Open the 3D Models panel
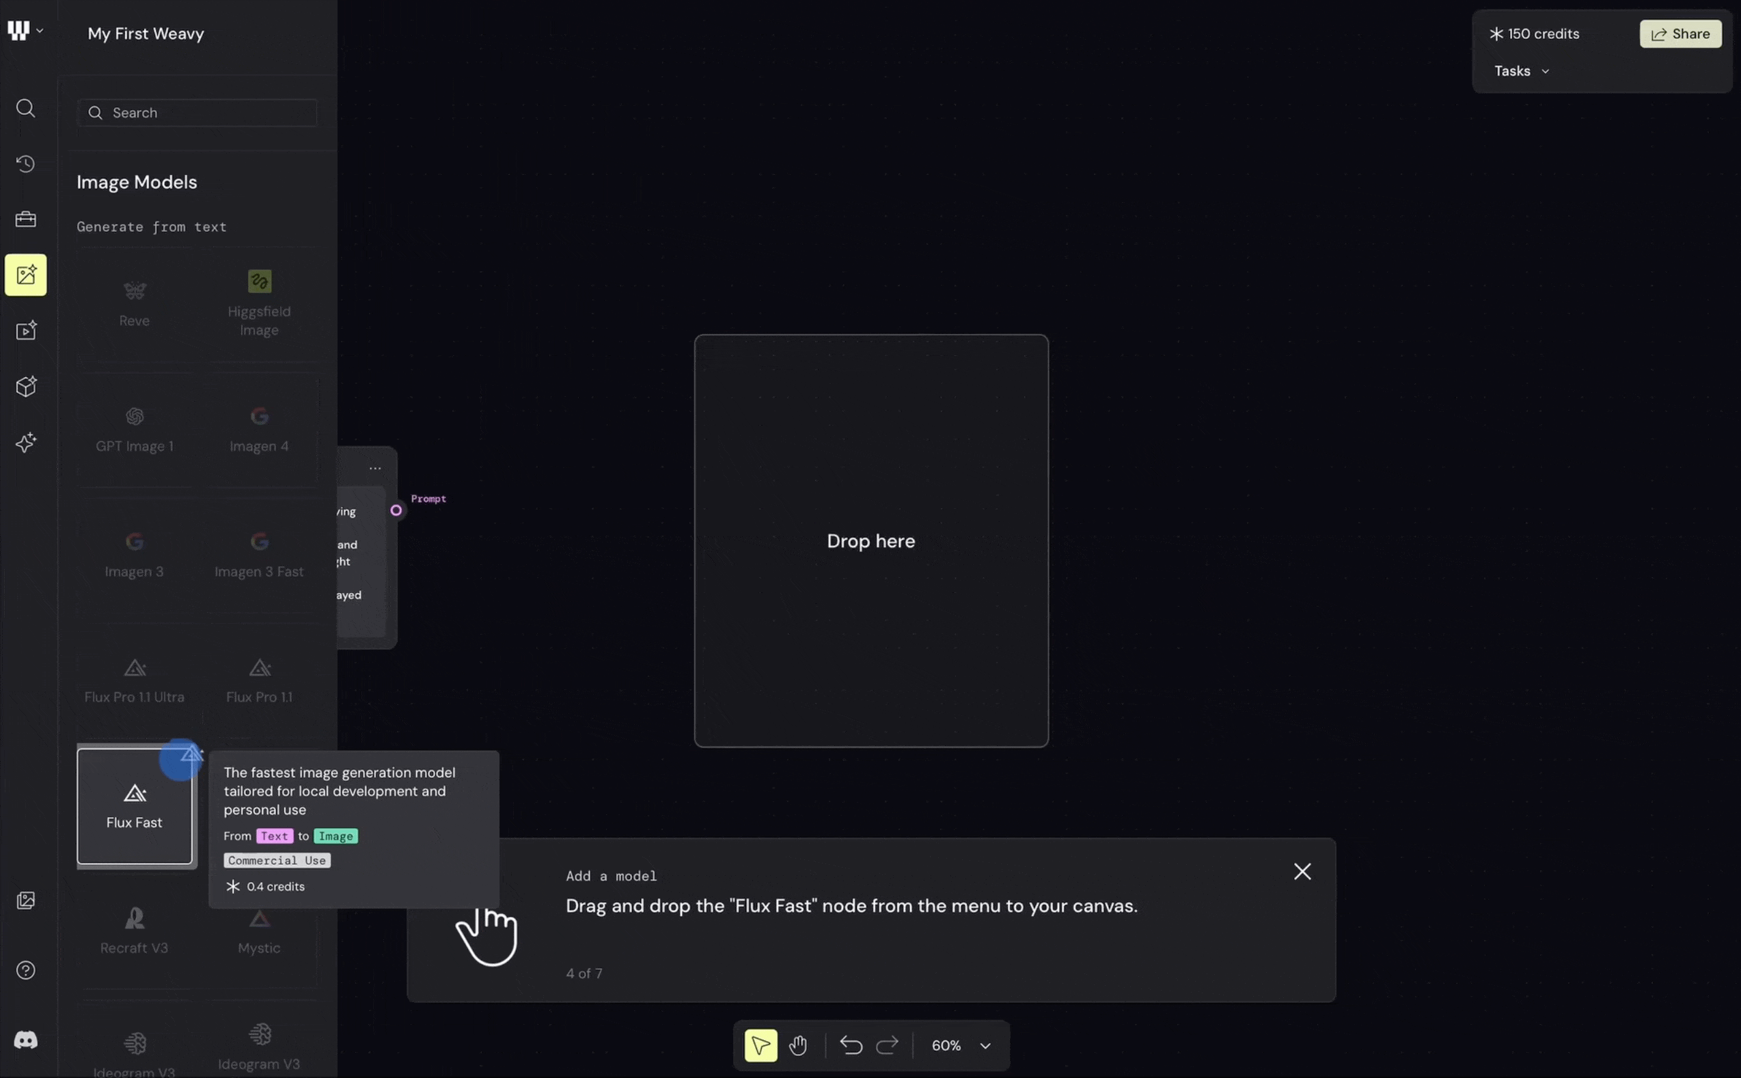This screenshot has height=1078, width=1741. pyautogui.click(x=26, y=387)
